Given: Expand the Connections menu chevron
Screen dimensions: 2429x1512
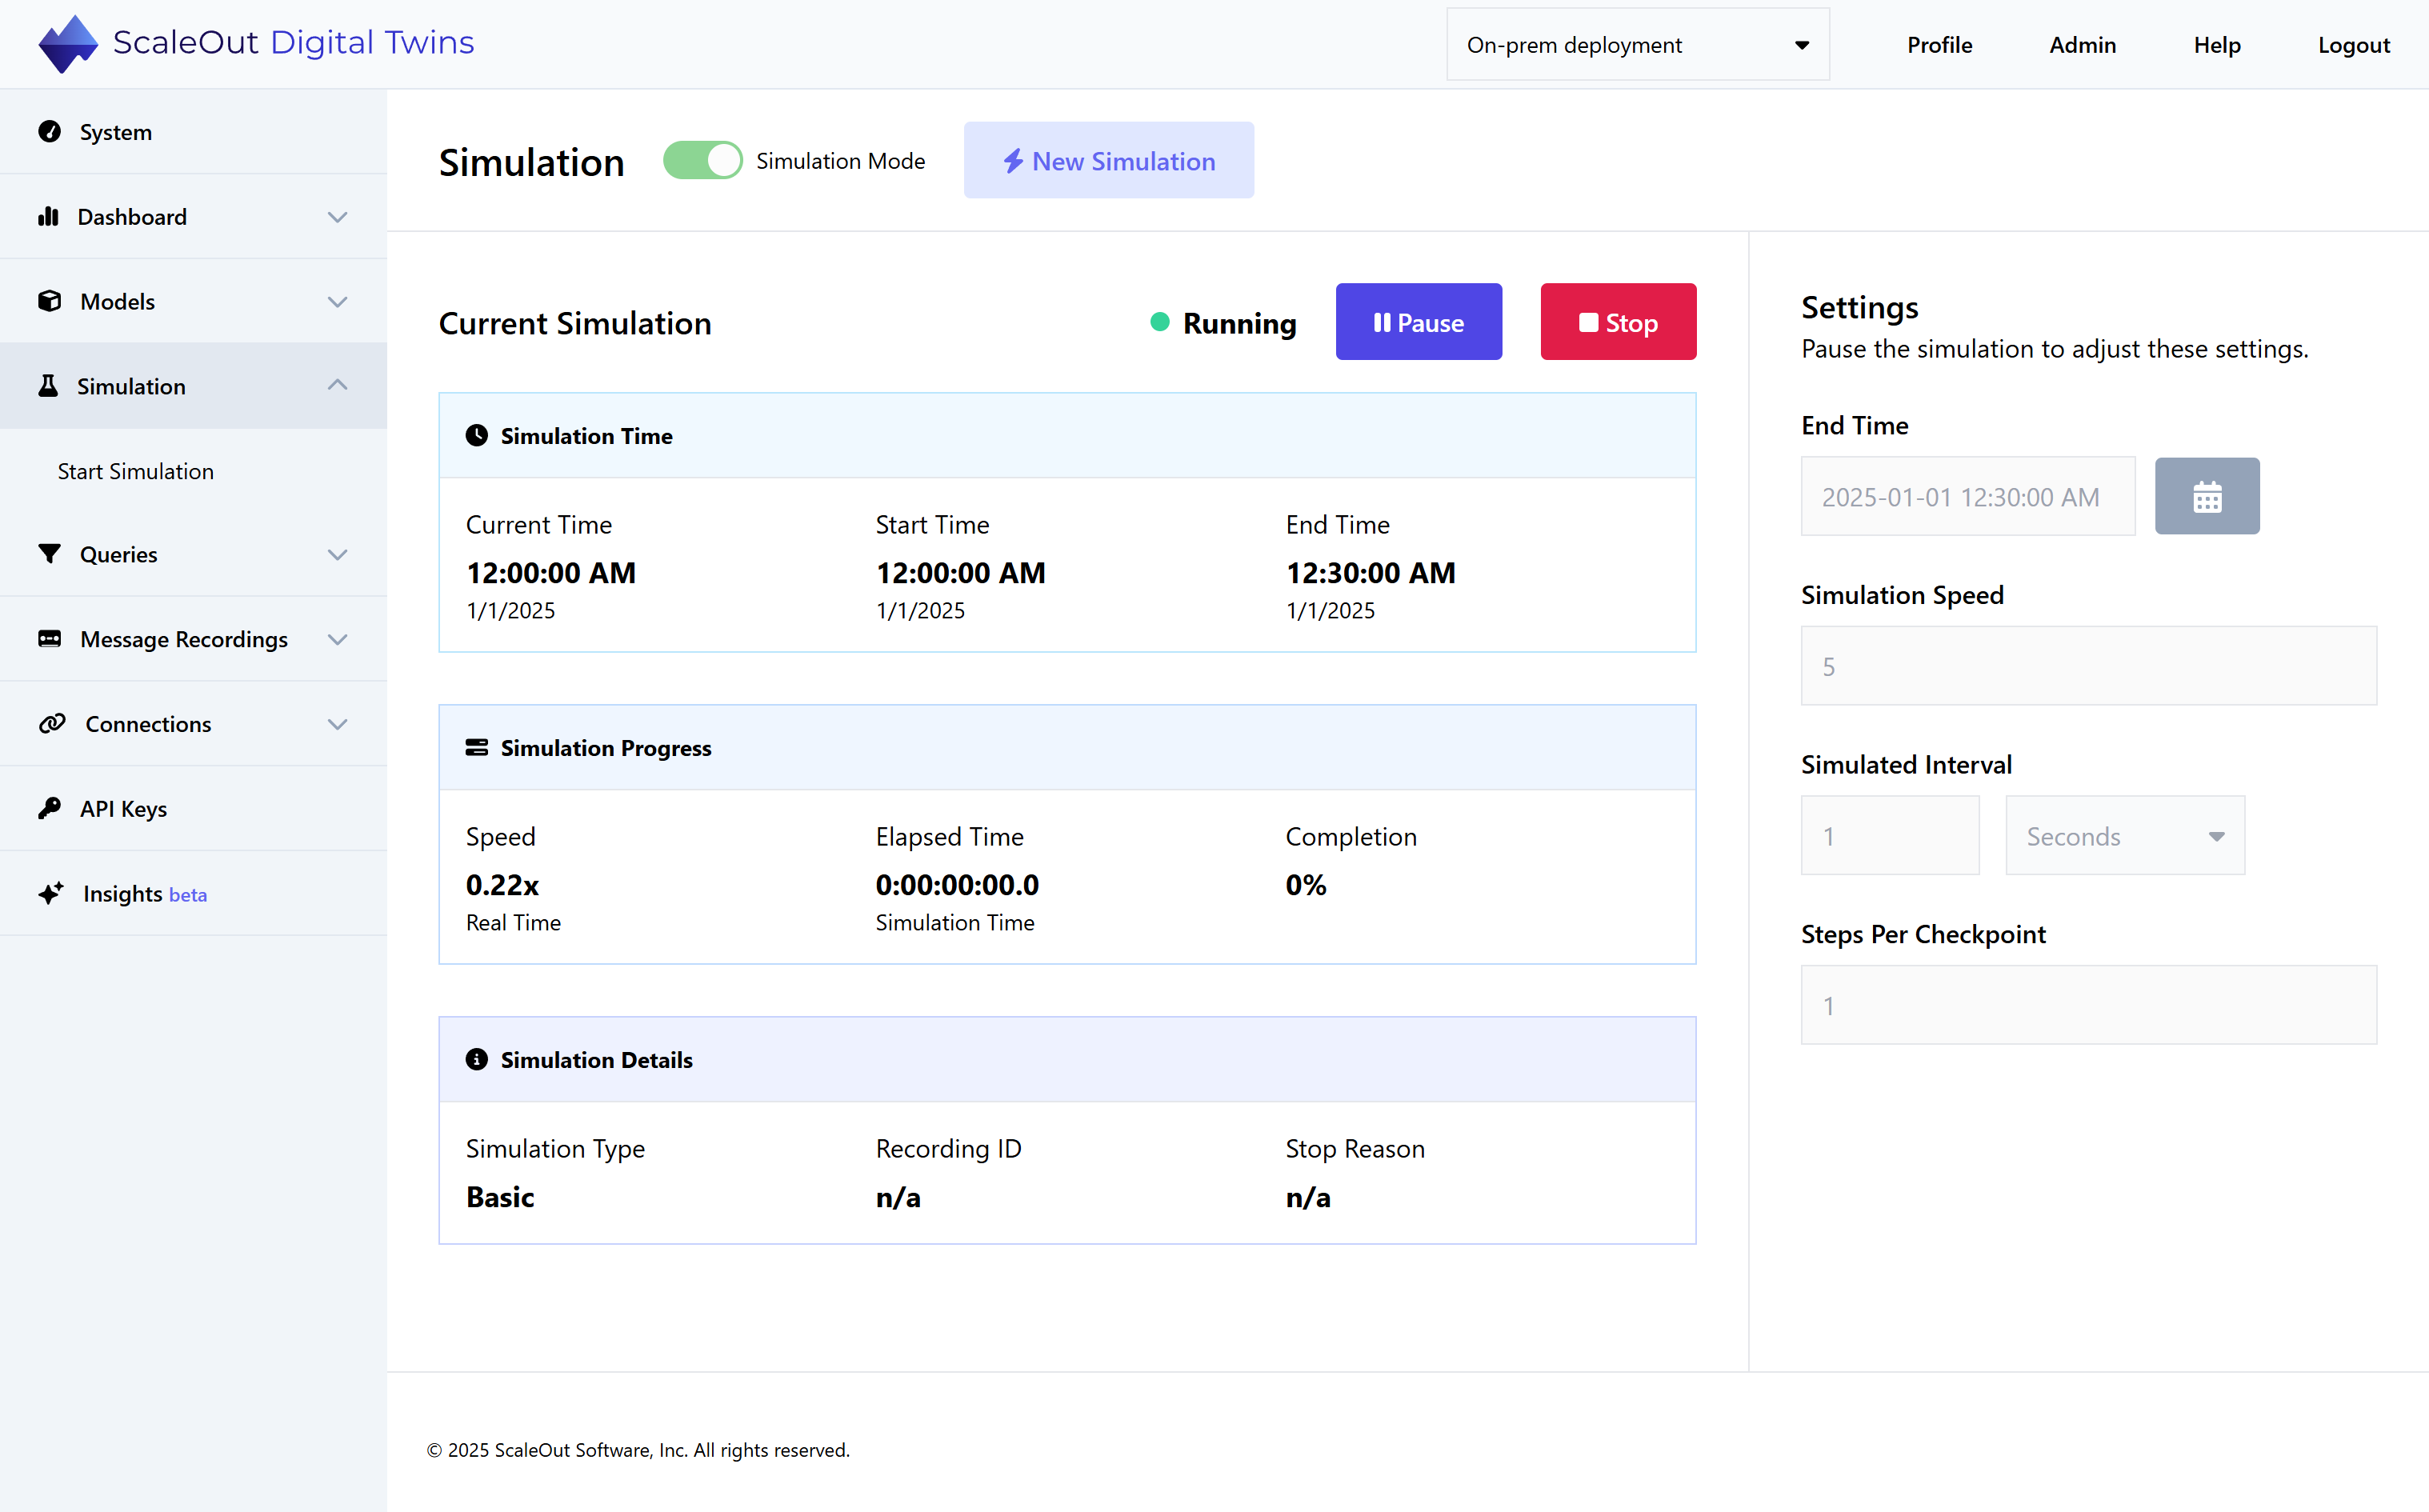Looking at the screenshot, I should [338, 724].
